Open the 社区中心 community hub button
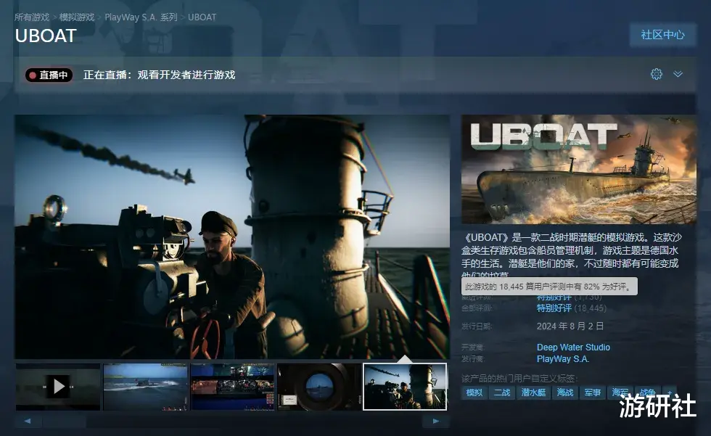Viewport: 711px width, 436px height. pyautogui.click(x=662, y=35)
